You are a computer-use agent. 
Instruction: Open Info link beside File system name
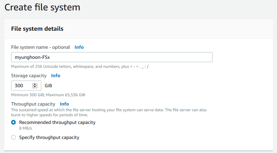[x=79, y=47]
